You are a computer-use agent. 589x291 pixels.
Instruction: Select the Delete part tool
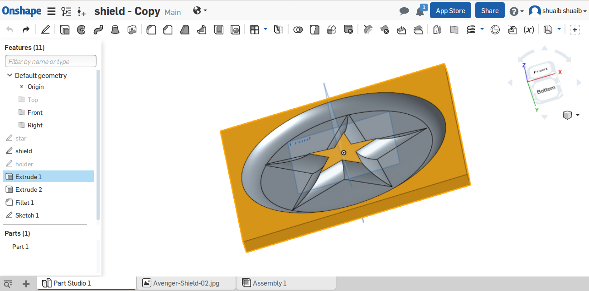tap(348, 30)
